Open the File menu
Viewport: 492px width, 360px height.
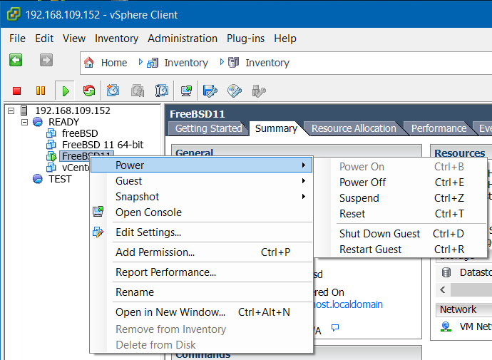click(17, 38)
